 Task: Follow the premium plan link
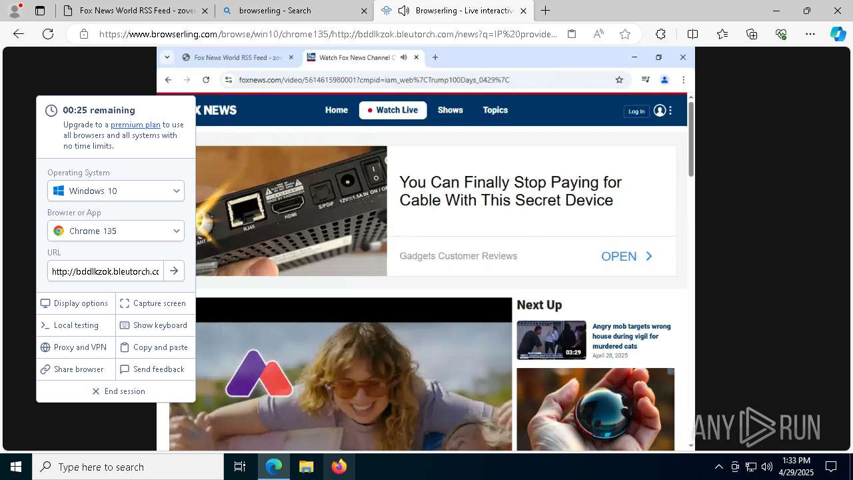coord(135,125)
